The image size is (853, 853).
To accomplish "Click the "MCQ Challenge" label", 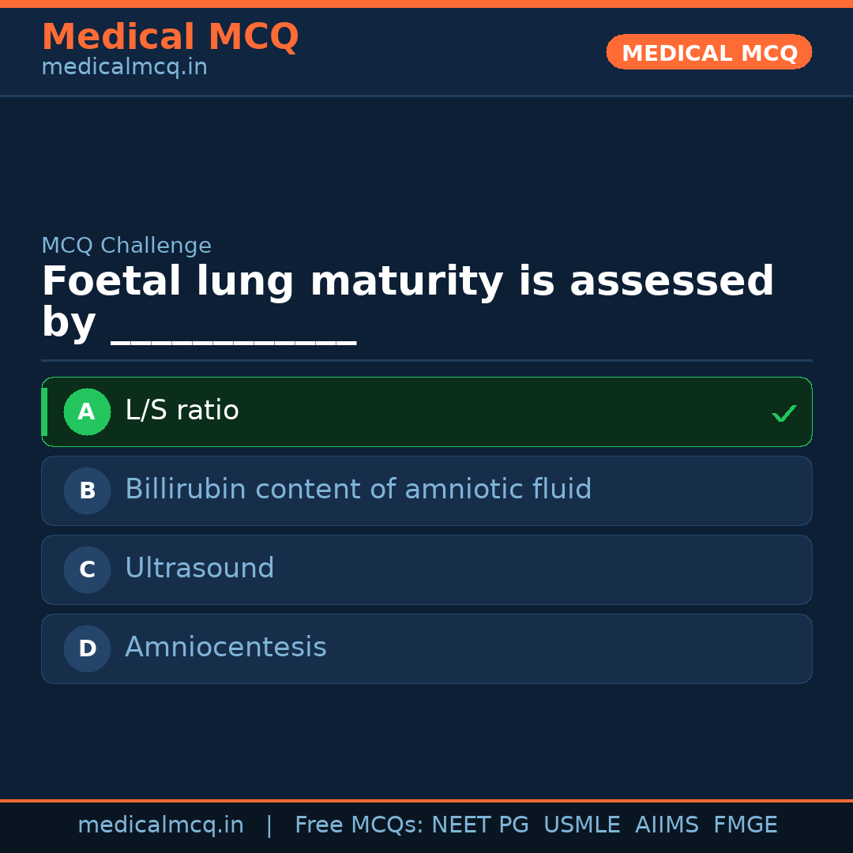I will click(x=126, y=246).
